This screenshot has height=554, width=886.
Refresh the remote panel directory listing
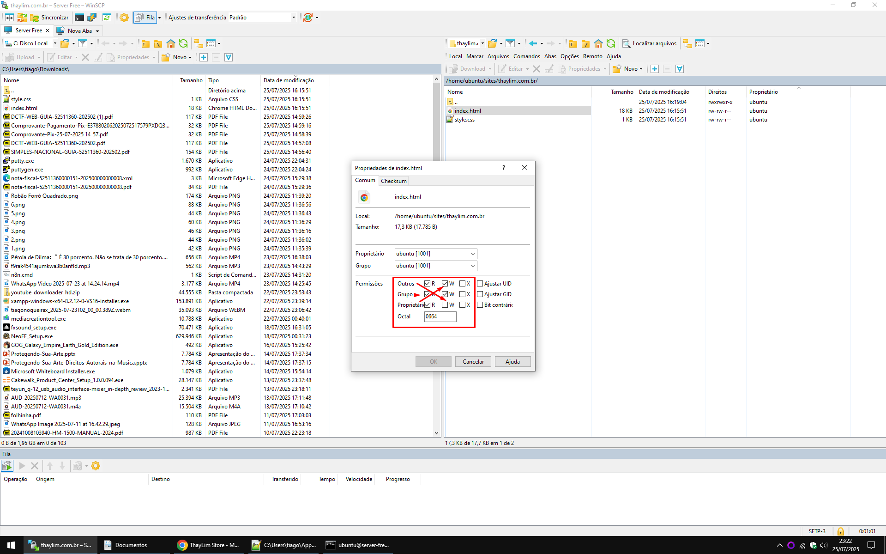click(x=611, y=43)
